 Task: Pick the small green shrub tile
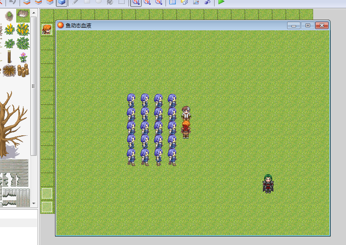click(9, 44)
